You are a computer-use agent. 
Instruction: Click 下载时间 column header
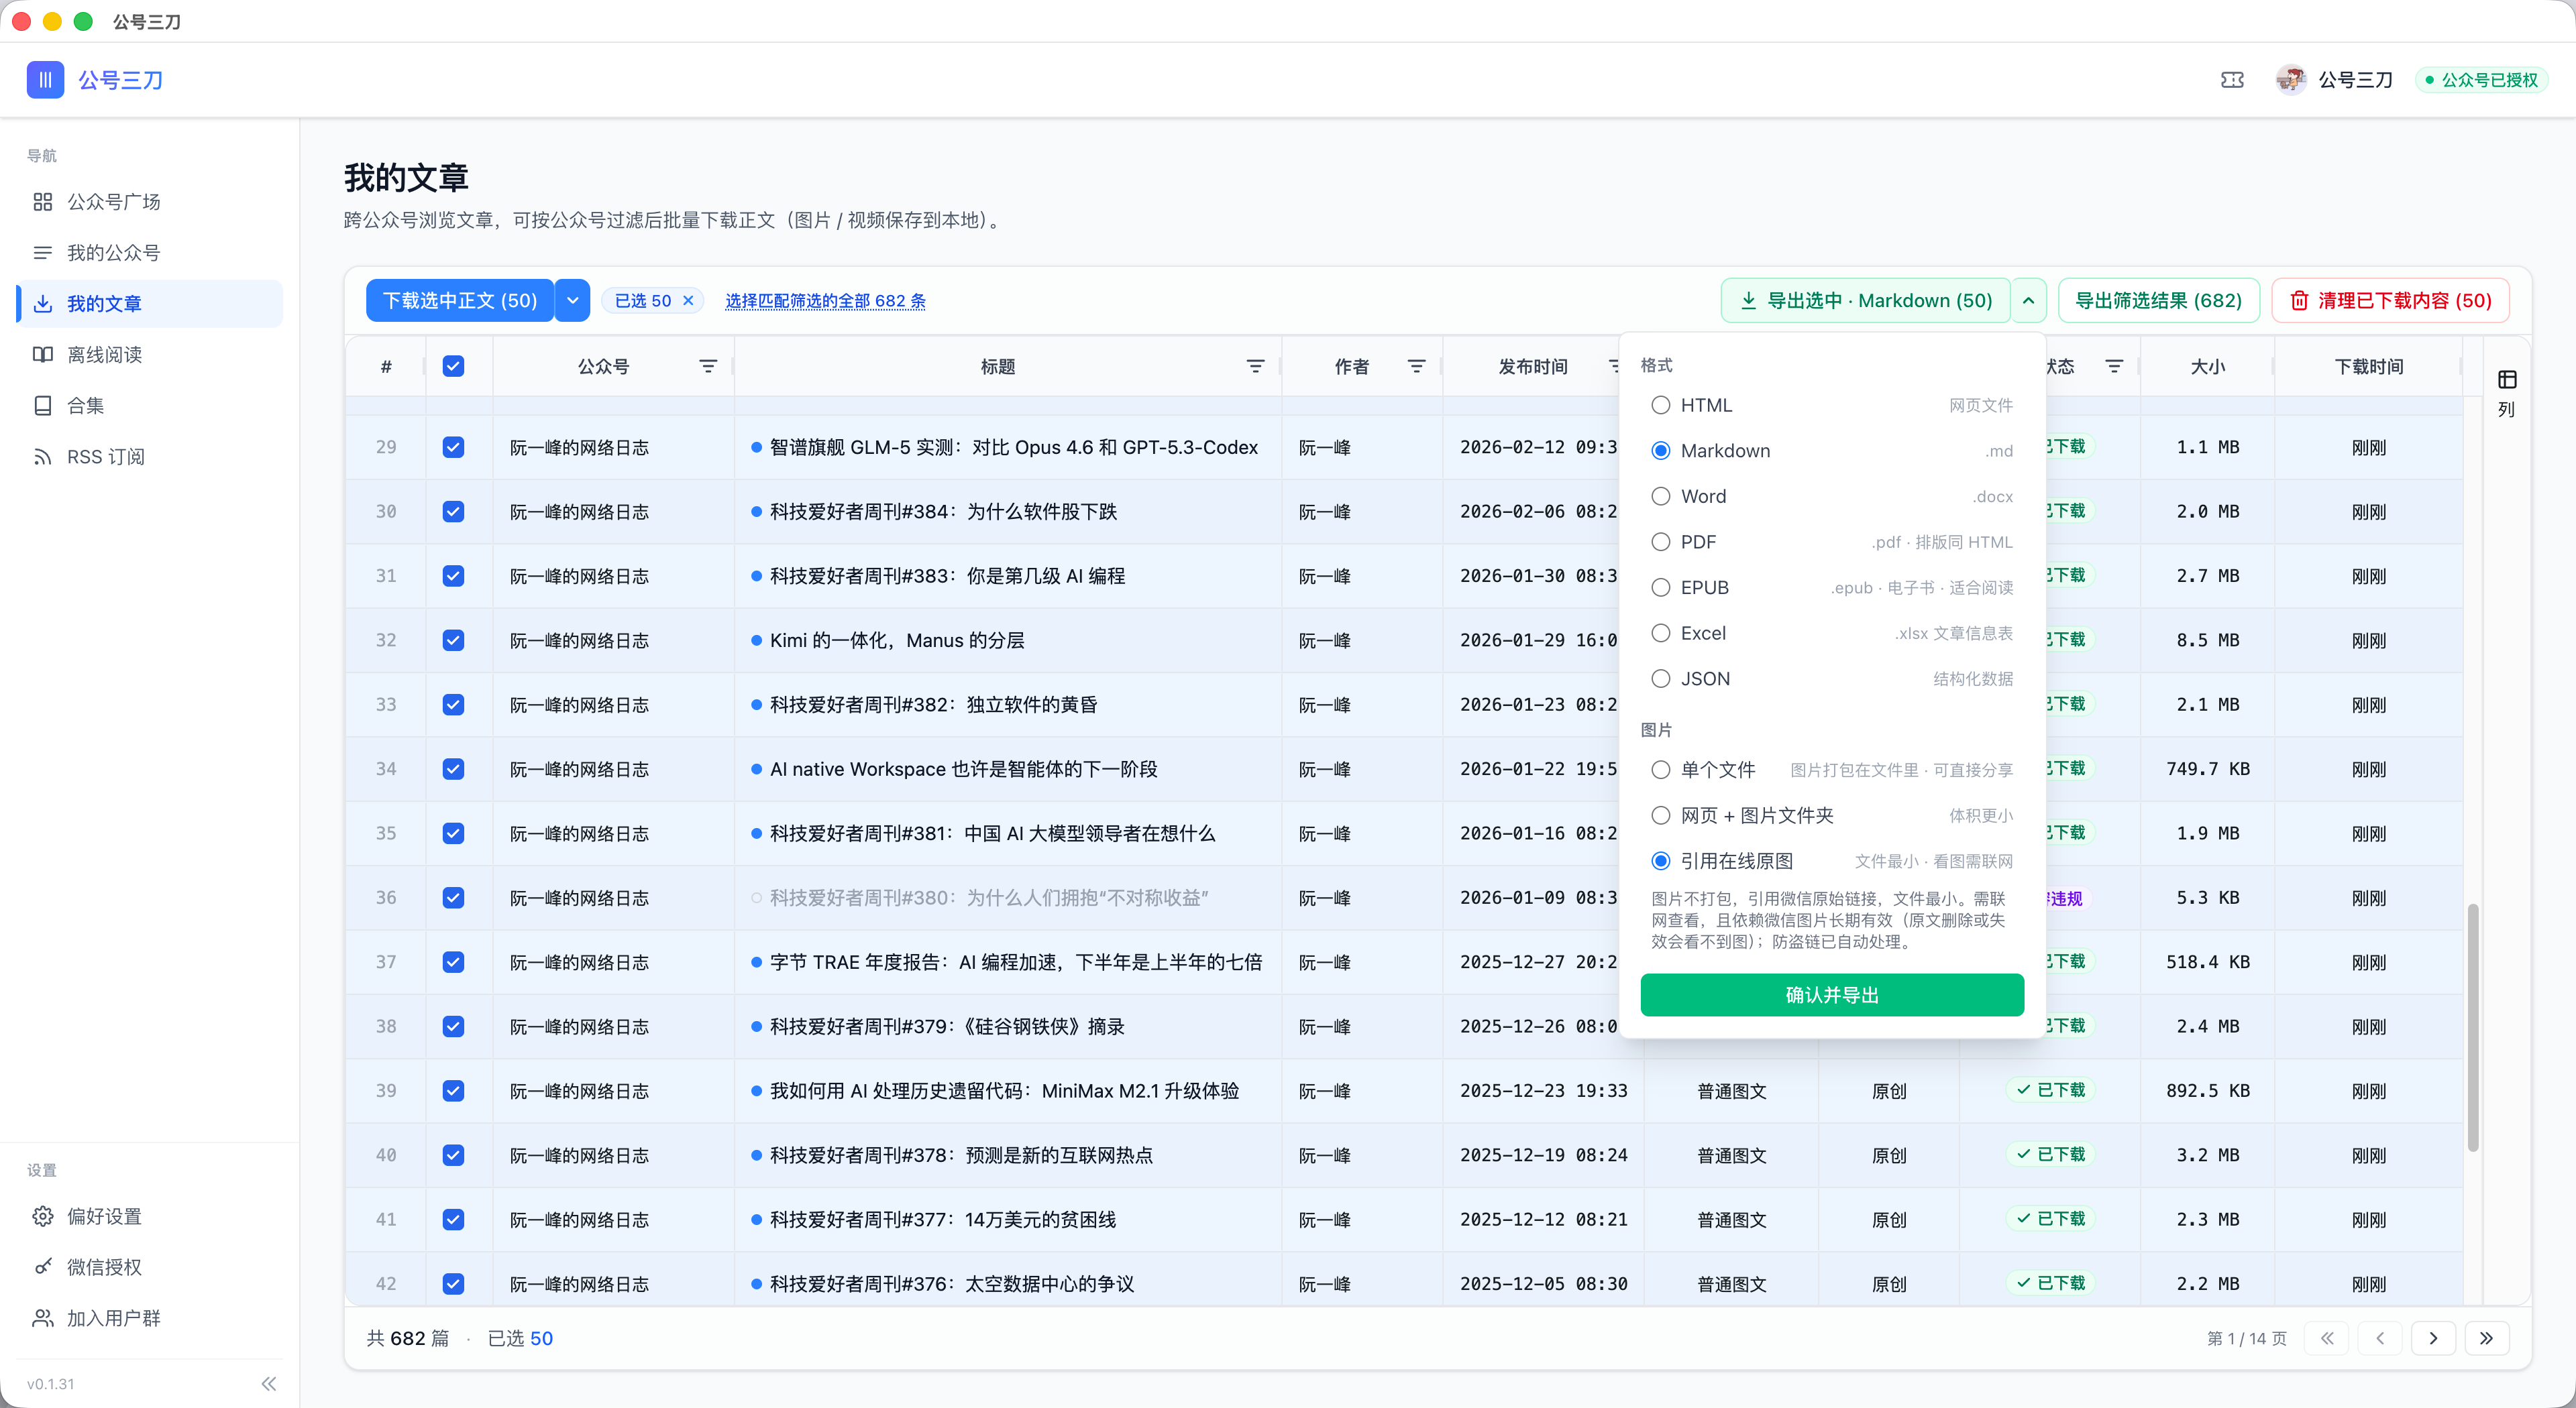tap(2369, 367)
